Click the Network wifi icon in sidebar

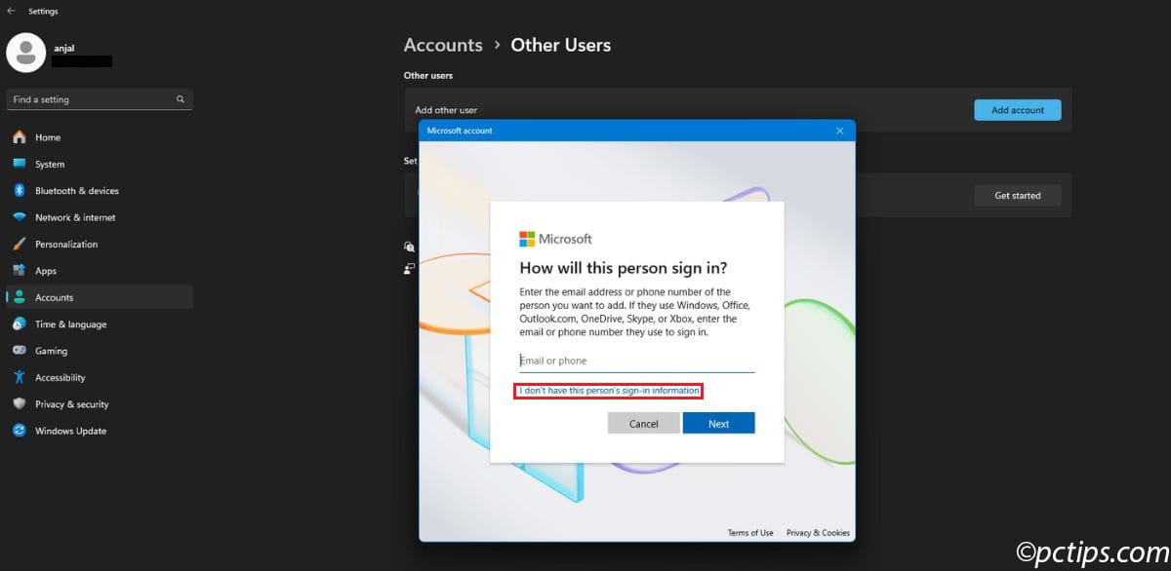20,217
